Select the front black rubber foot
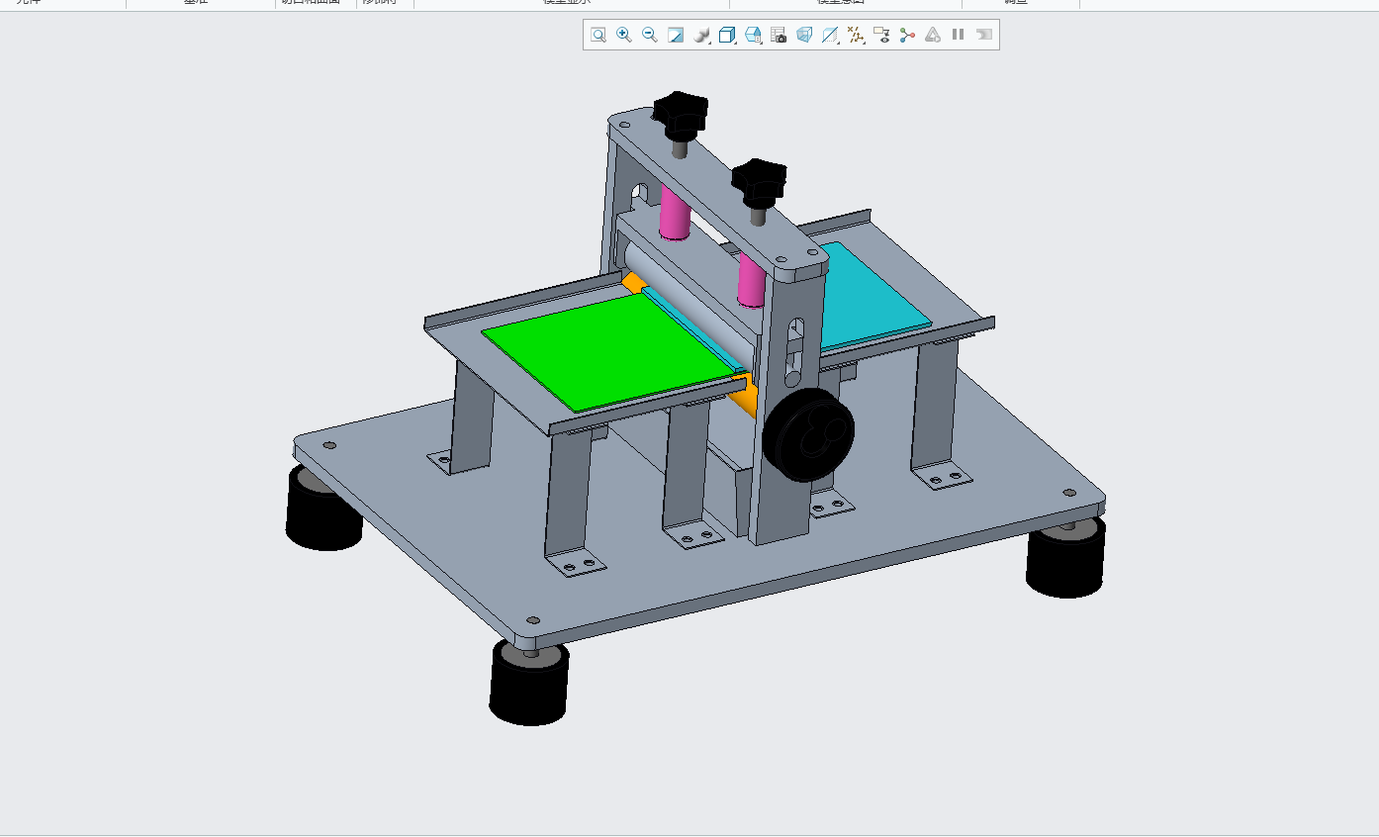The image size is (1379, 837). [x=529, y=685]
